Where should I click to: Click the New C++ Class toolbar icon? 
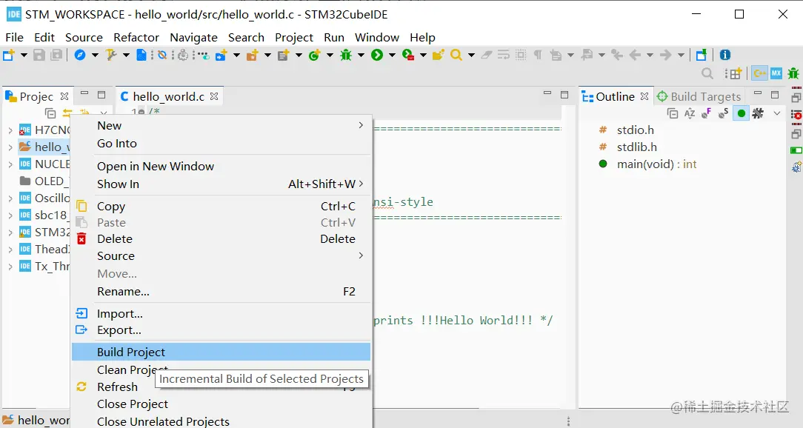(x=314, y=55)
